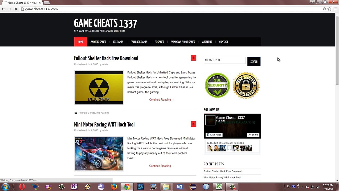
Task: Click the July 3, 2015 date on Fallout post
Action: pyautogui.click(x=92, y=64)
